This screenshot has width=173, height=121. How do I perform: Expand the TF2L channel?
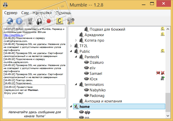71,46
